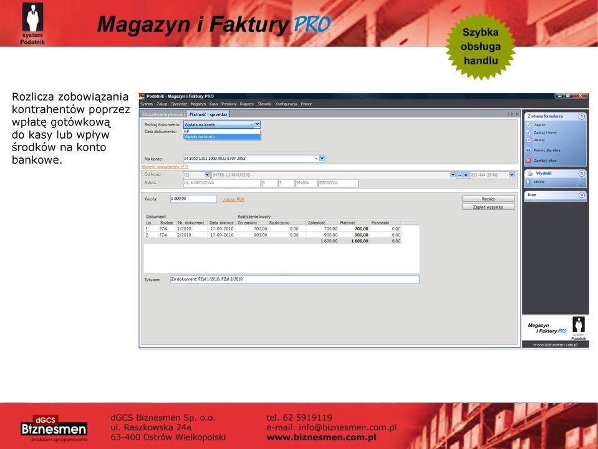The image size is (598, 449).
Task: Click the street field UL. KOKOSOWA
Action: click(221, 183)
